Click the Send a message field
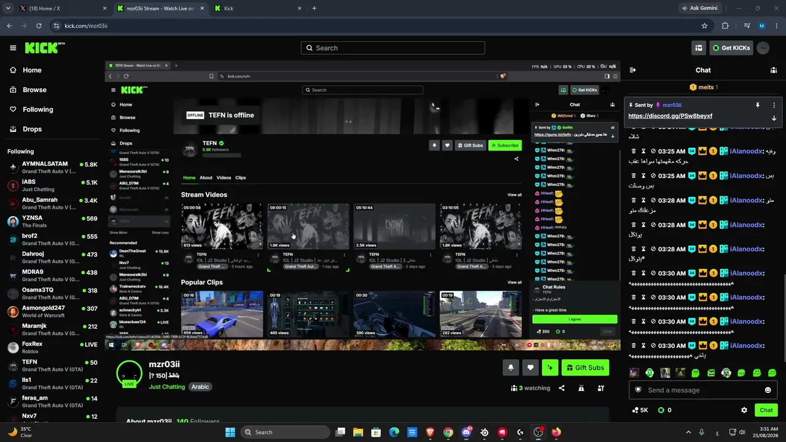This screenshot has width=786, height=442. click(702, 390)
